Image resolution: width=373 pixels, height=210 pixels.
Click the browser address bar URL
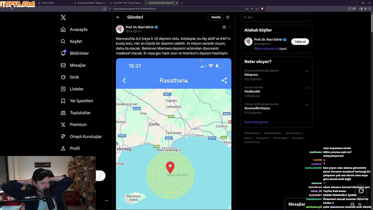pyautogui.click(x=134, y=9)
